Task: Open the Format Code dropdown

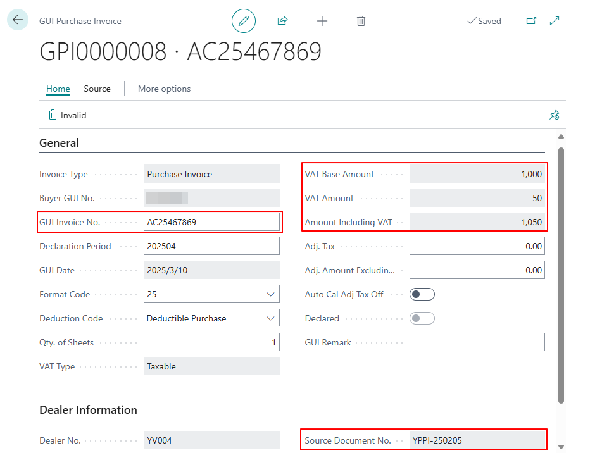Action: (x=211, y=294)
